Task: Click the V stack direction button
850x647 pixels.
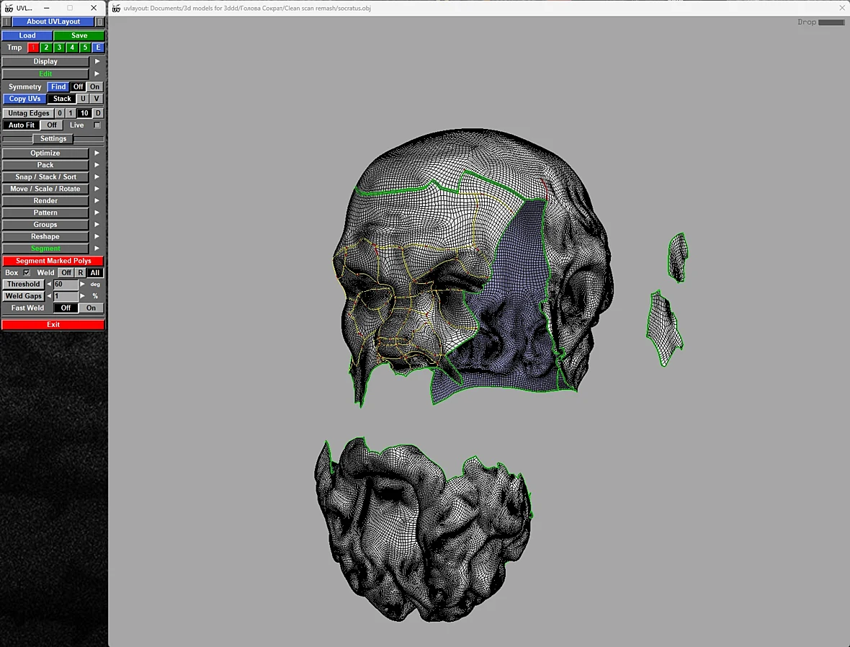Action: (96, 99)
